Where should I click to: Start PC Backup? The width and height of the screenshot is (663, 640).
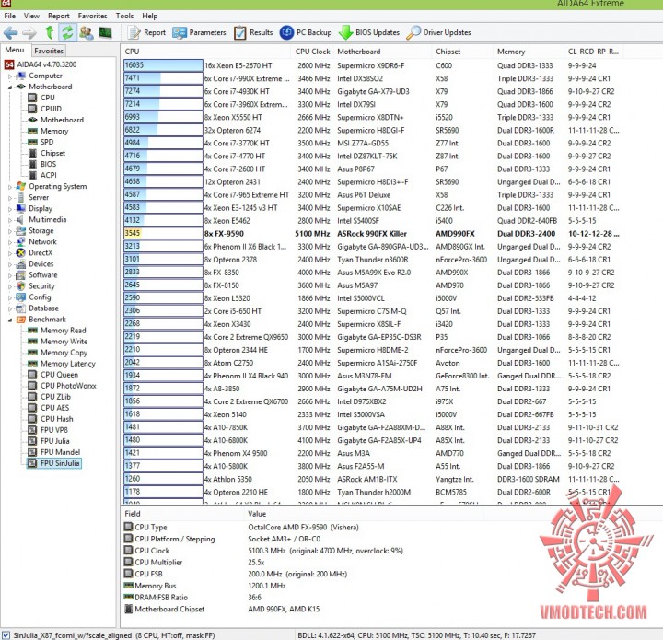point(306,32)
